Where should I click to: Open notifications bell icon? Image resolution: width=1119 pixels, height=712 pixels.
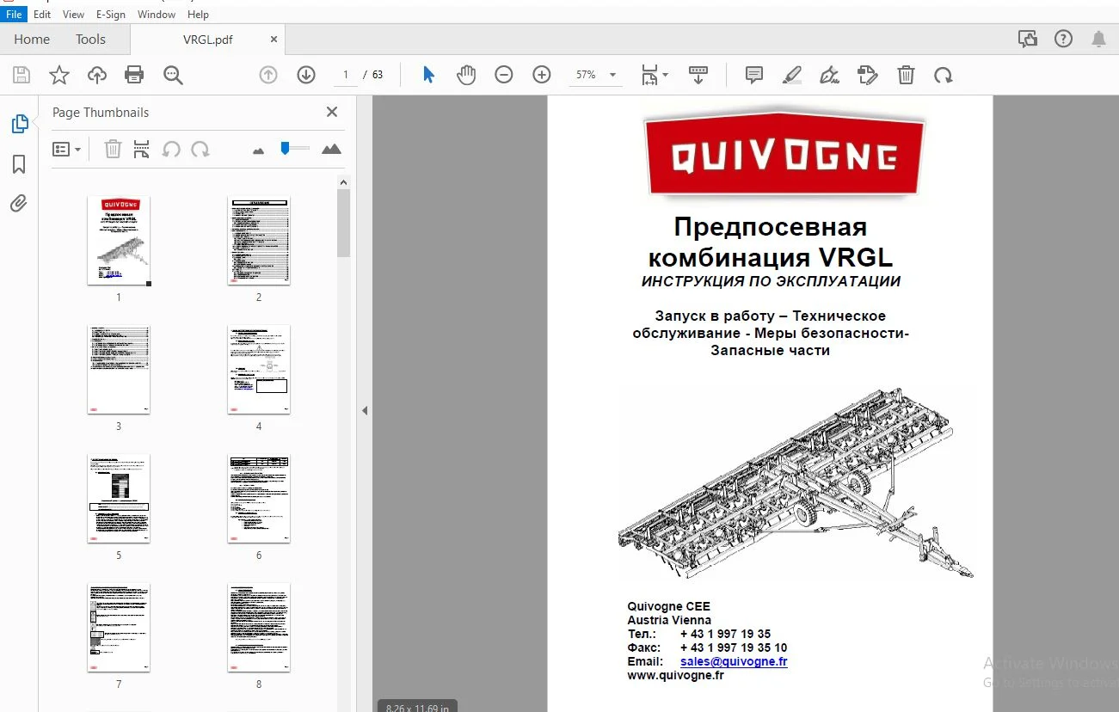[1098, 39]
